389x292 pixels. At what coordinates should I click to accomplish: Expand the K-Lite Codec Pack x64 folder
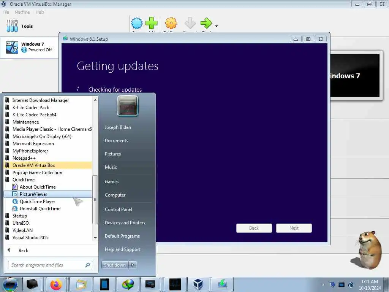tap(48, 115)
